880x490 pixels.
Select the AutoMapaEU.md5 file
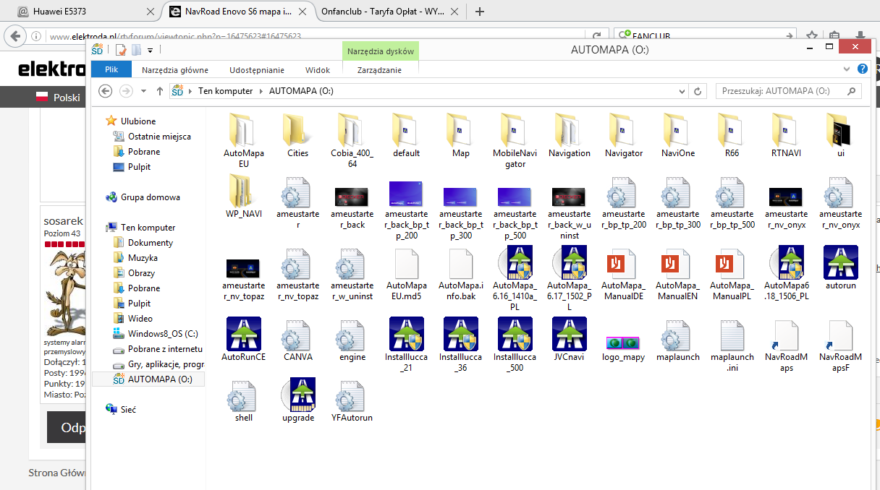coord(407,275)
